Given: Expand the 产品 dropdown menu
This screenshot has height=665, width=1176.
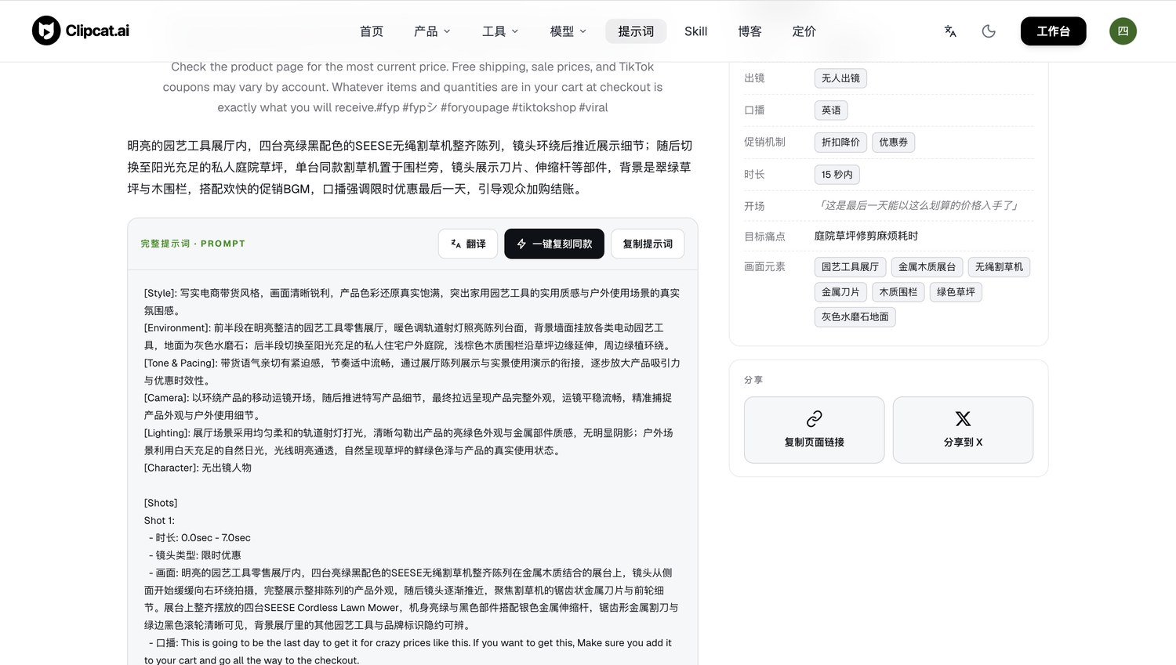Looking at the screenshot, I should click(x=432, y=31).
